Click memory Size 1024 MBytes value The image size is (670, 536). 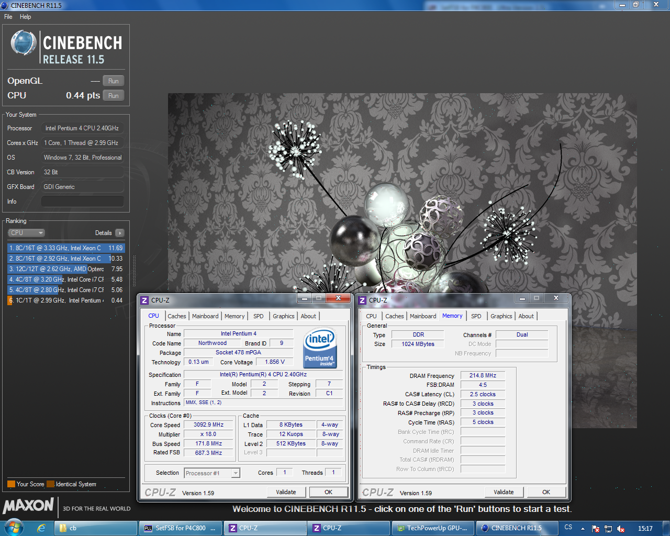pyautogui.click(x=418, y=344)
